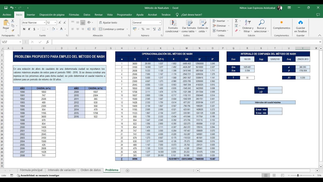Viewport: 323px width, 182px height.
Task: Click the AutoSum sigma icon
Action: 236,21
